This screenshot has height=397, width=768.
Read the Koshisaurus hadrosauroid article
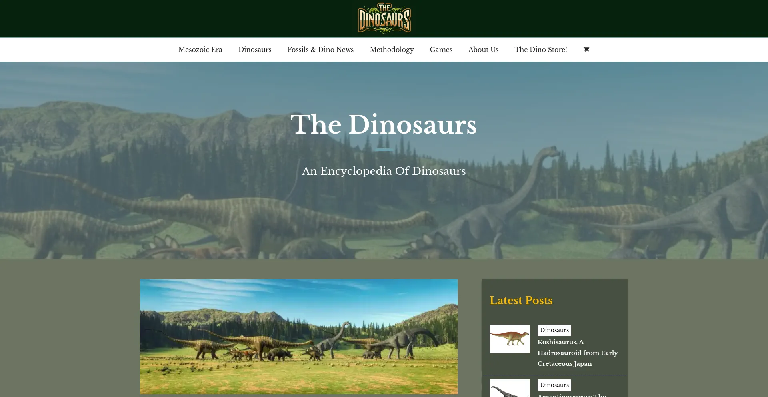(x=577, y=353)
